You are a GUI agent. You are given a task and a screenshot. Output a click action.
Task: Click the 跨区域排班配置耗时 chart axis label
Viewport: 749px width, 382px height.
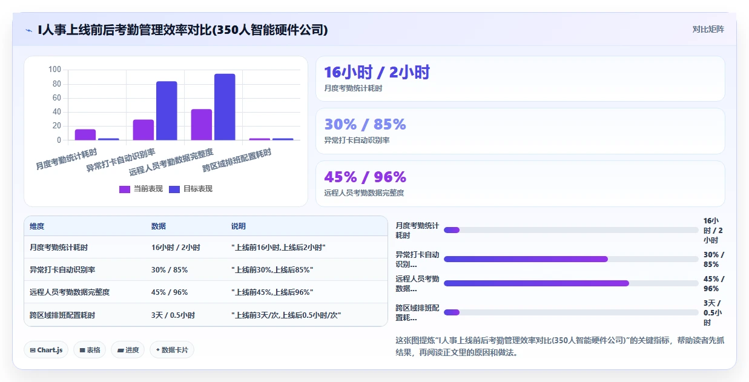coord(237,161)
